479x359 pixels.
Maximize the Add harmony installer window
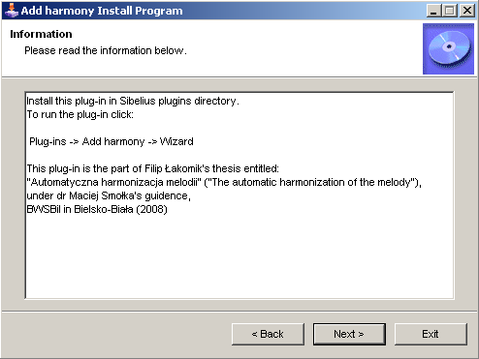click(x=450, y=11)
